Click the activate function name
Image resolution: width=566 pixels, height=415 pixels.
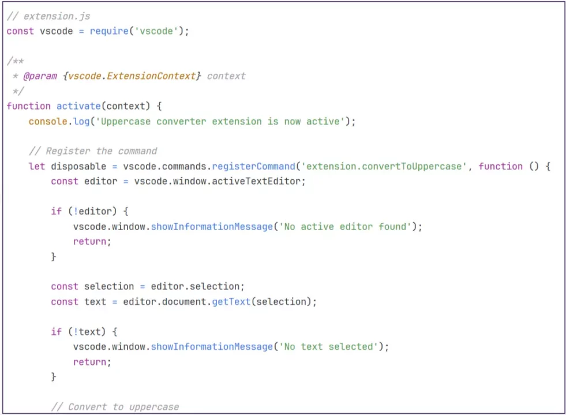[x=78, y=106]
